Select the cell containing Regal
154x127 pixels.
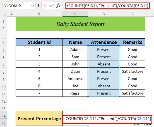(75, 93)
